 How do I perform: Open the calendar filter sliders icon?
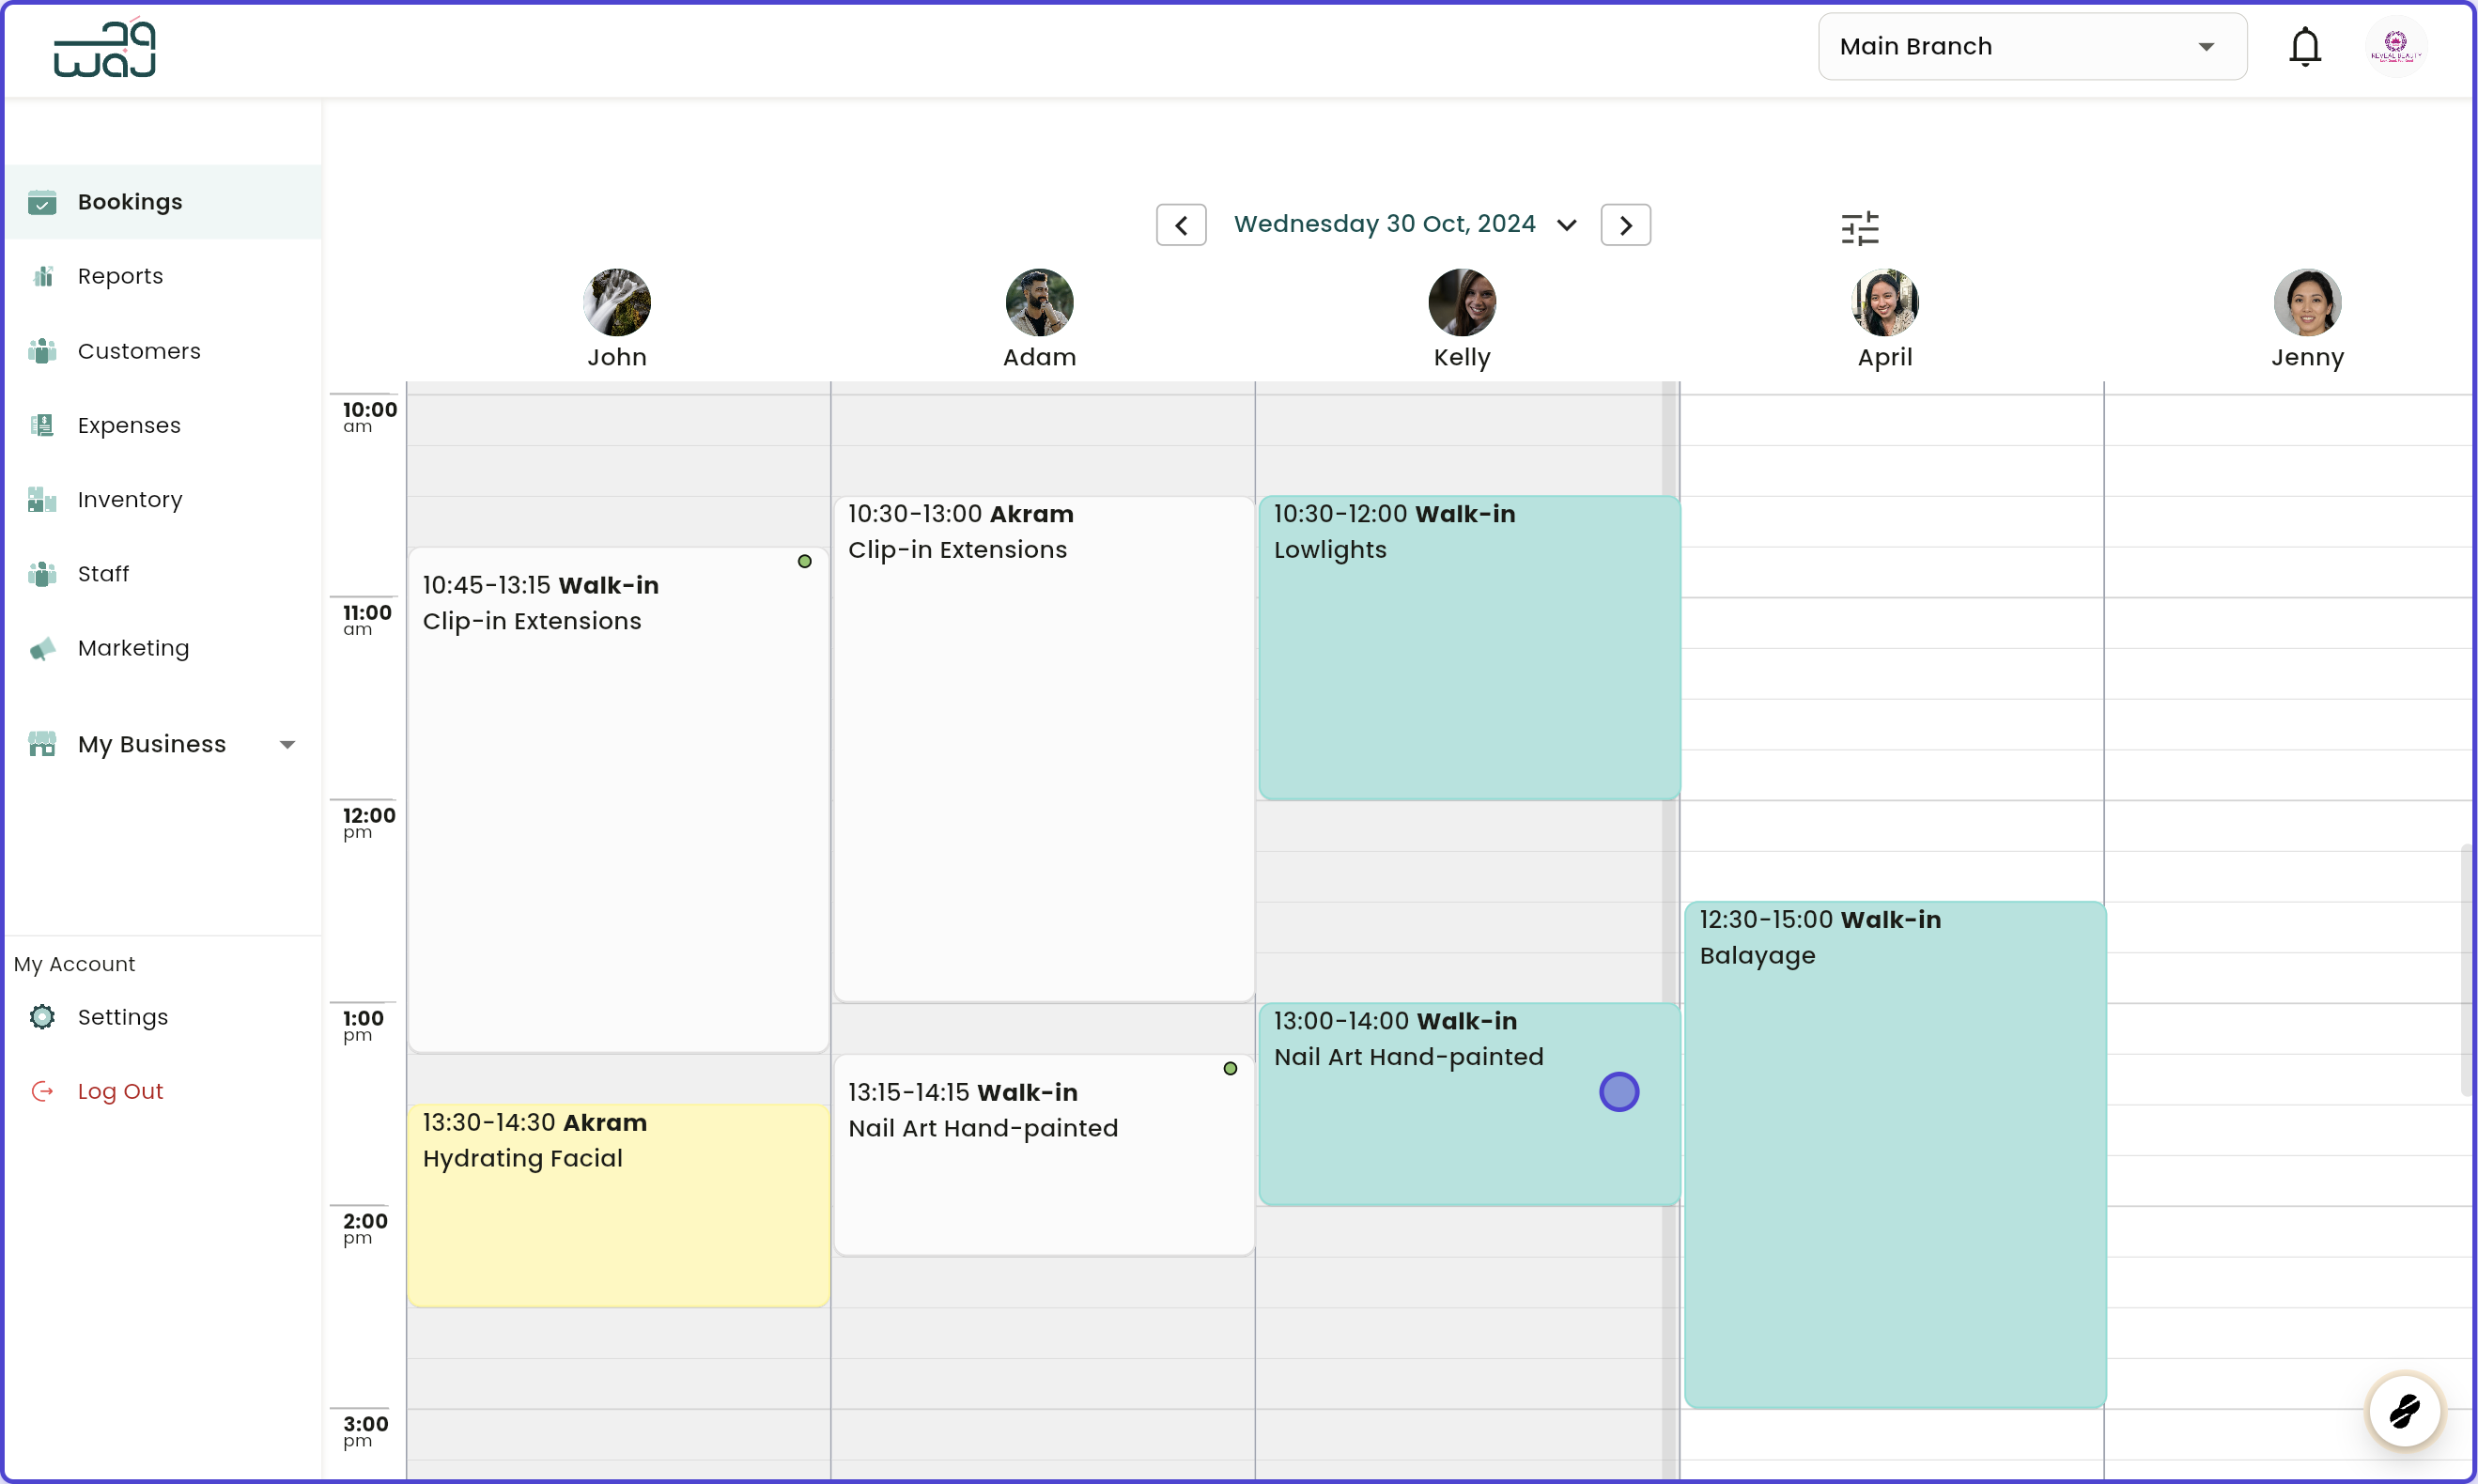[x=1860, y=228]
